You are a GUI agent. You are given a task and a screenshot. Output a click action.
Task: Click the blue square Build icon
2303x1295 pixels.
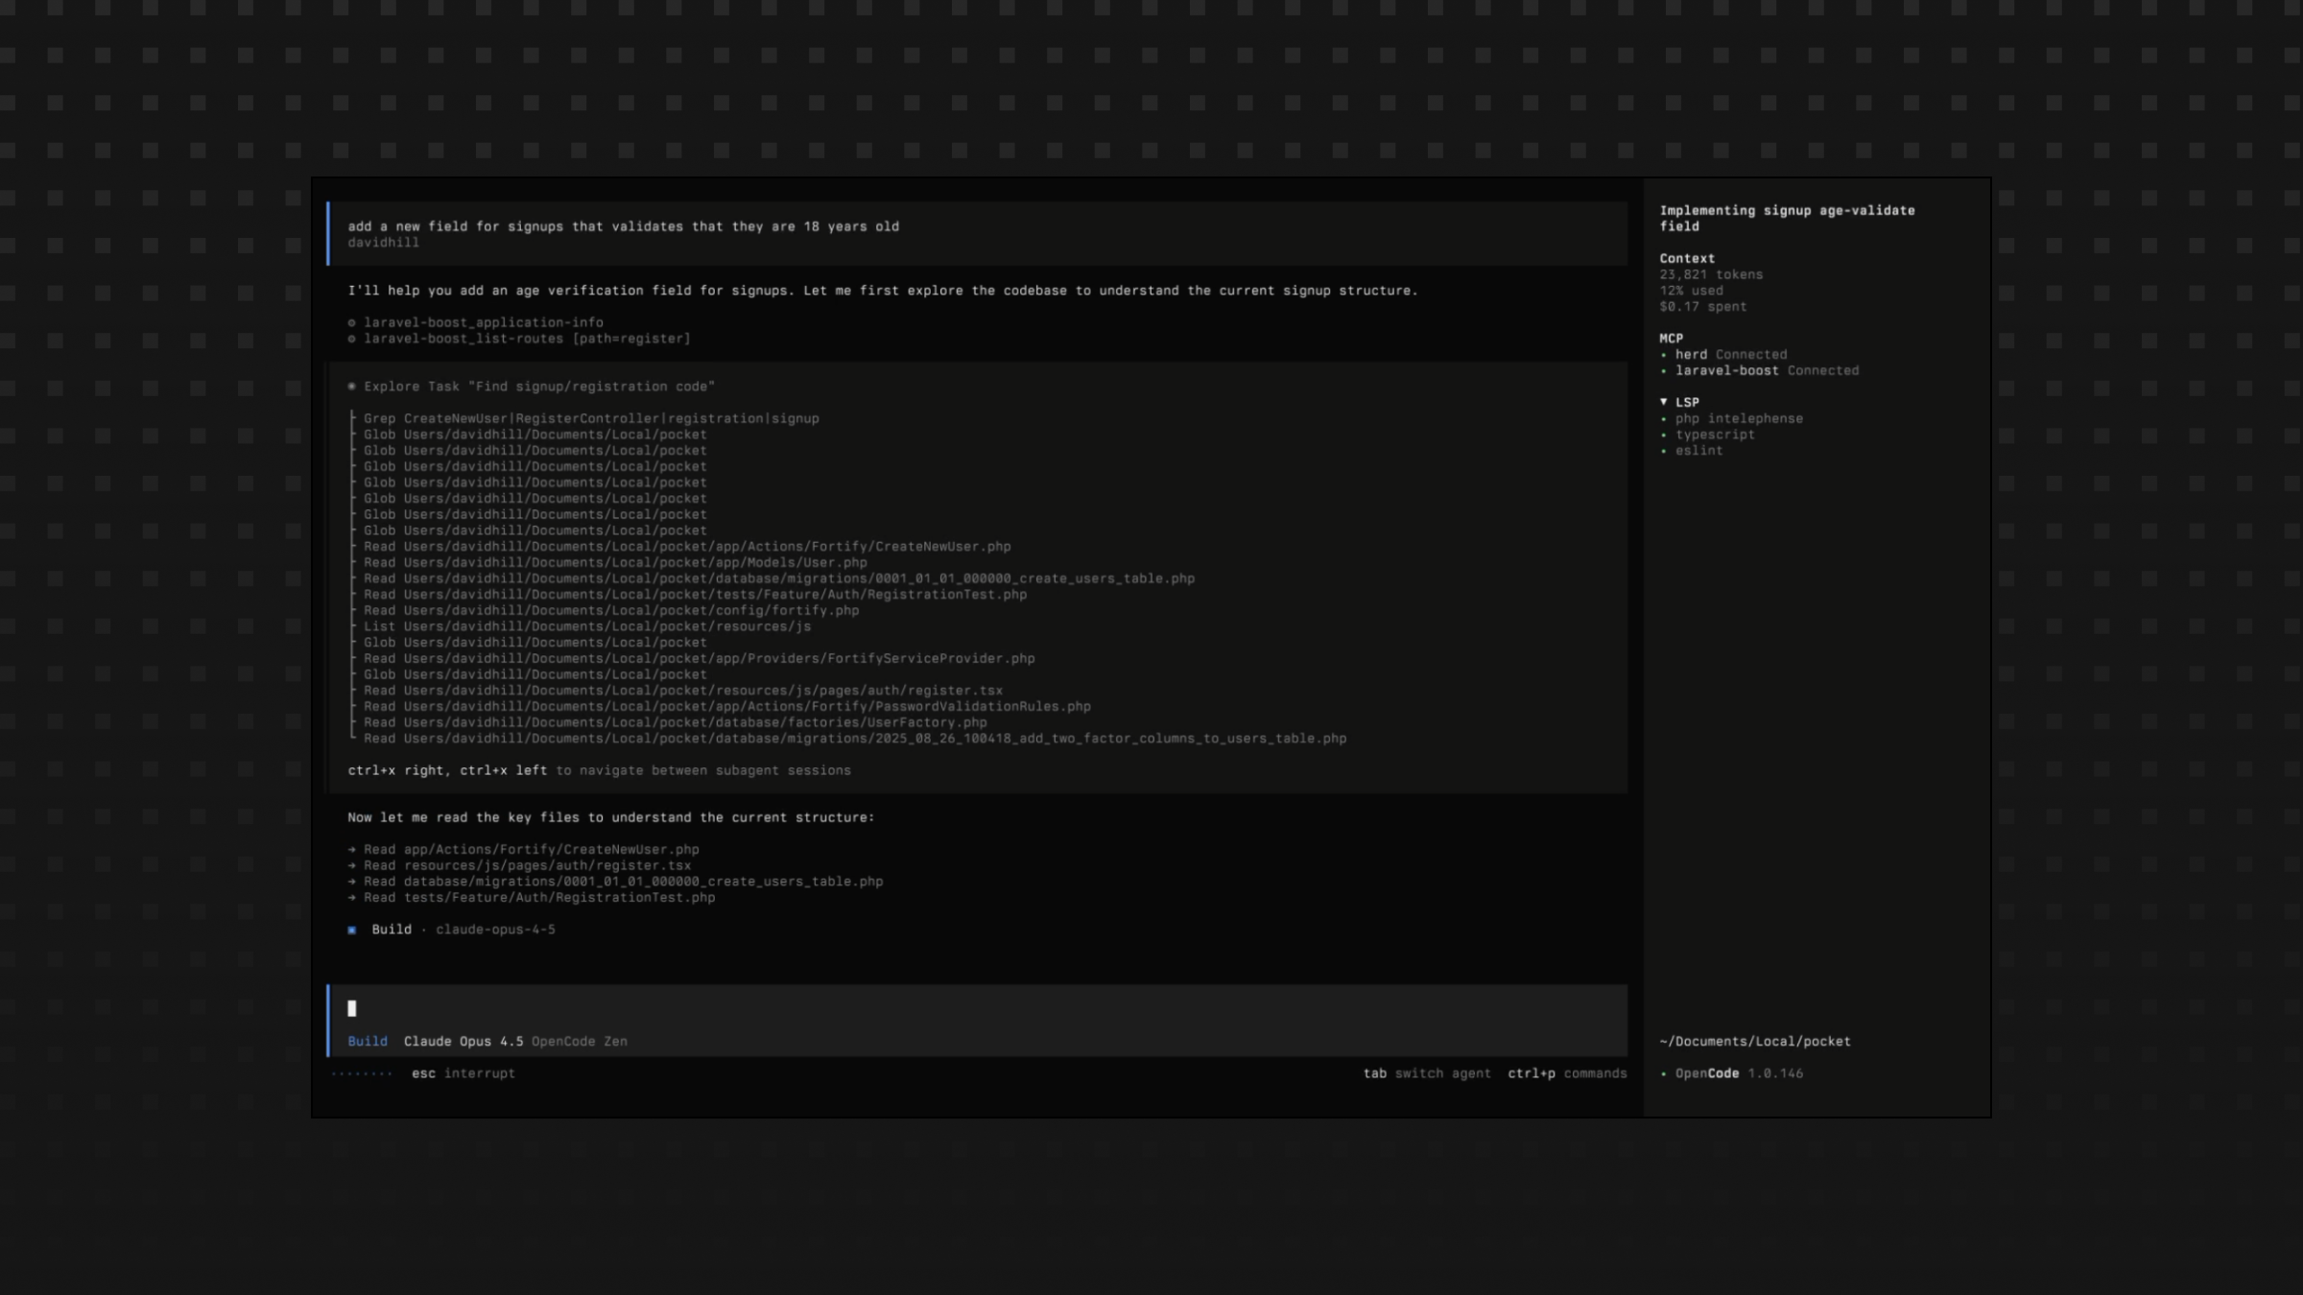click(x=352, y=930)
